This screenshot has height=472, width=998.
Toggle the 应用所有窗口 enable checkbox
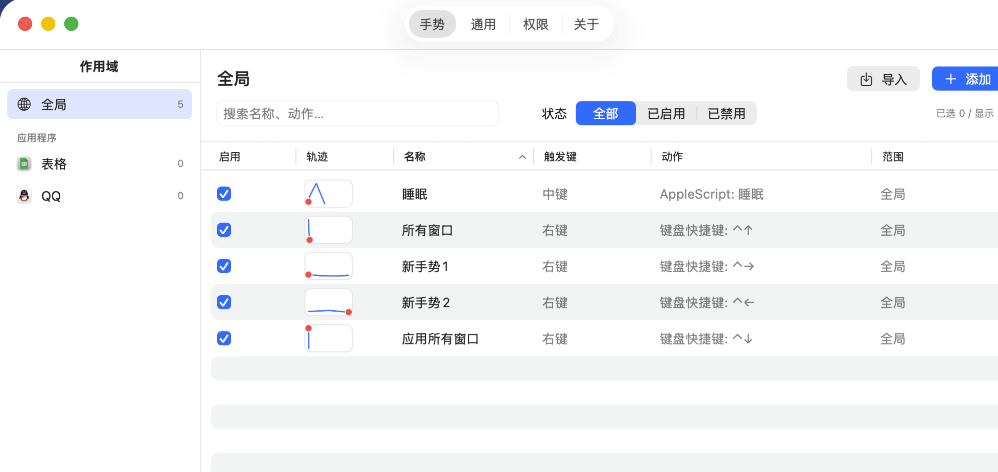[x=224, y=338]
